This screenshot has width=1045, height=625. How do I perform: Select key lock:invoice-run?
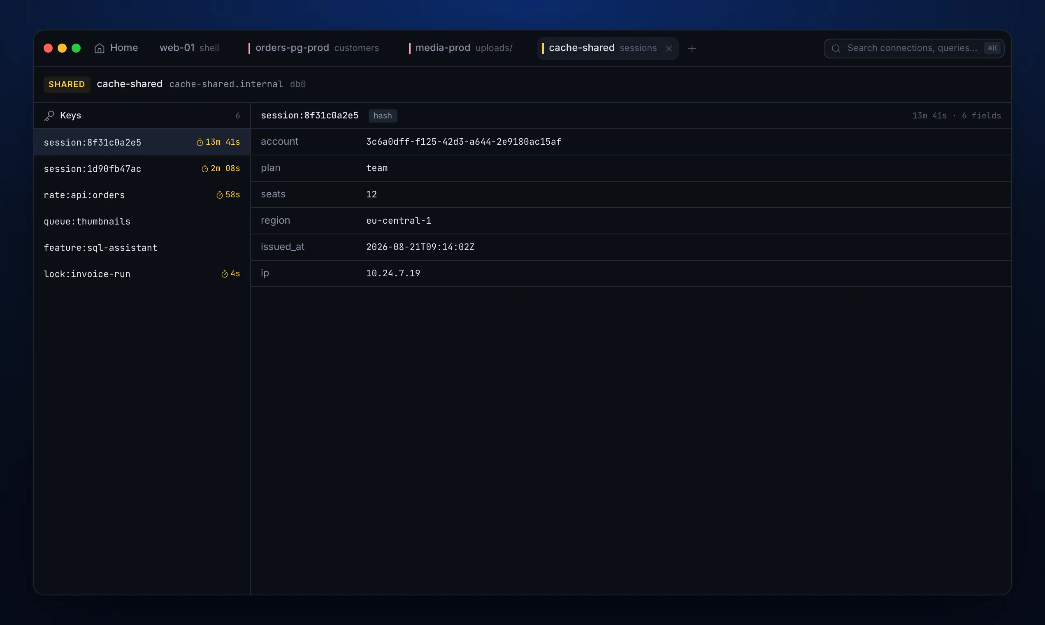142,274
